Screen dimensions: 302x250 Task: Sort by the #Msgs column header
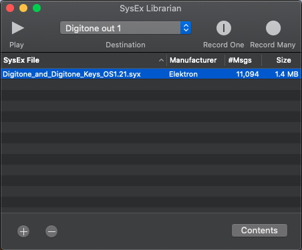[243, 60]
